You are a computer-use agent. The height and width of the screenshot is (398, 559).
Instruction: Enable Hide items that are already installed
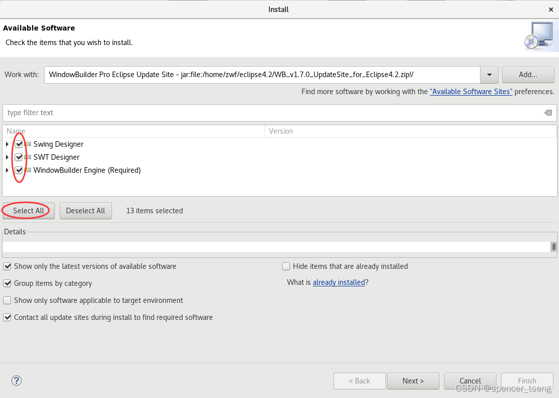285,266
